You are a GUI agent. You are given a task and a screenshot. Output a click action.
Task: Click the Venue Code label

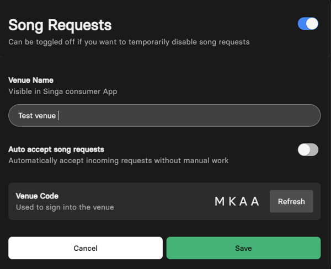pos(37,196)
